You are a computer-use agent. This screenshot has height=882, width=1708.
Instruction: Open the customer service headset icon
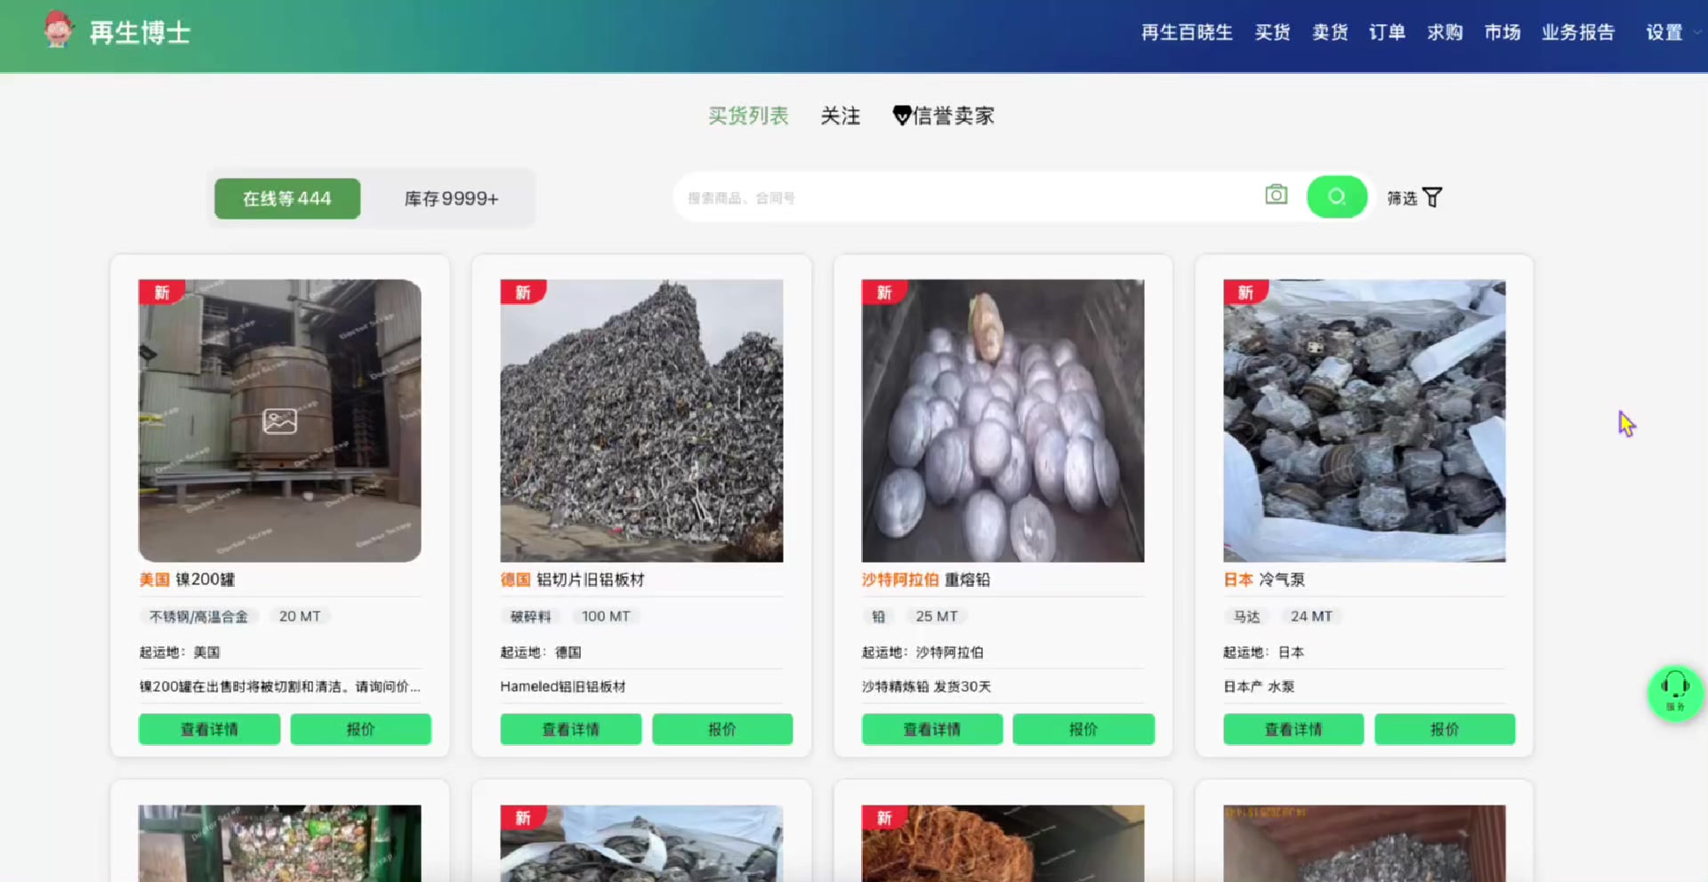1675,693
